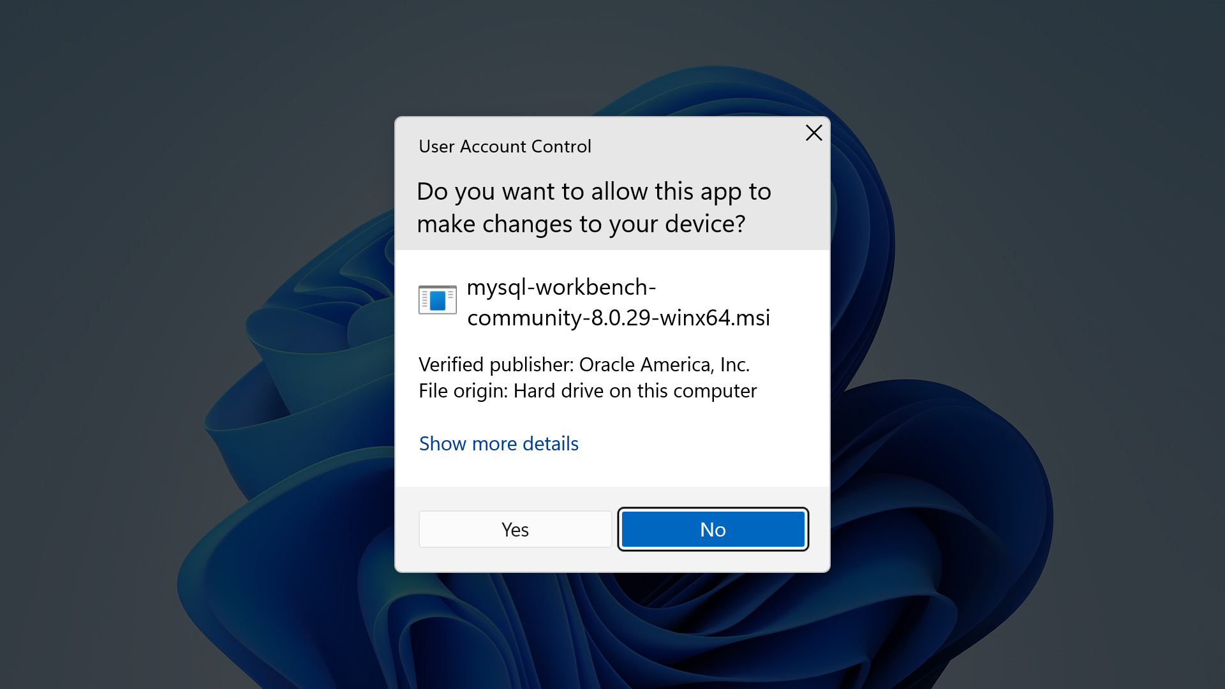The width and height of the screenshot is (1225, 689).
Task: Click the 'Do you want to allow' heading line
Action: pyautogui.click(x=593, y=191)
